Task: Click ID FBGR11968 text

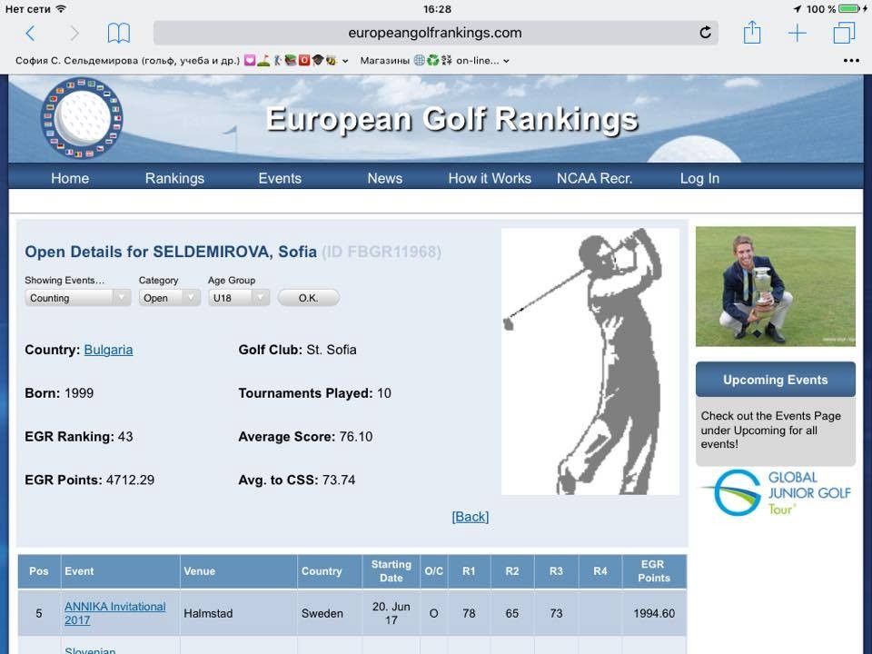Action: (x=381, y=252)
